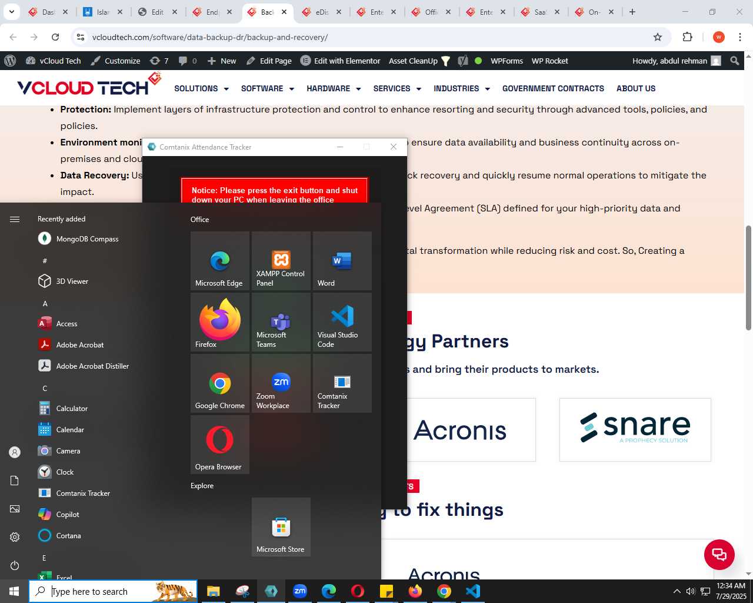
Task: Open GOVERNMENT CONTRACTS page
Action: point(553,88)
